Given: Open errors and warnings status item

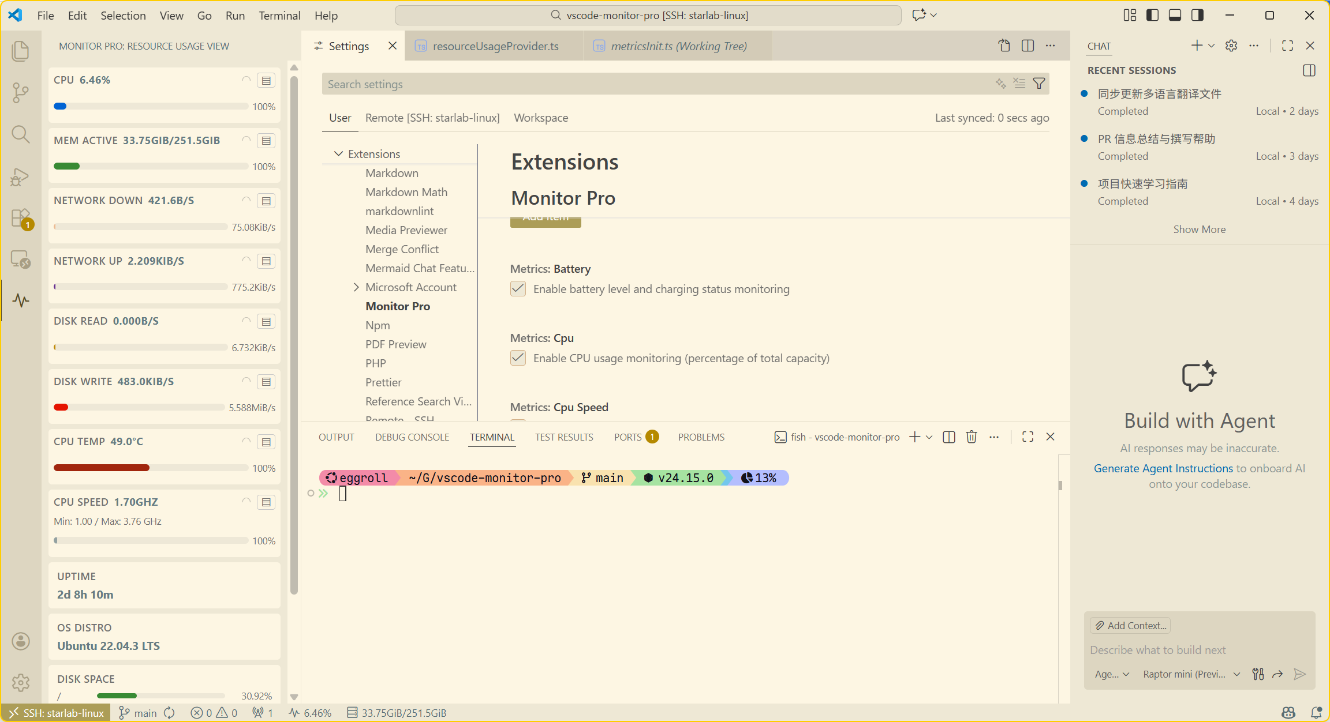Looking at the screenshot, I should click(214, 713).
